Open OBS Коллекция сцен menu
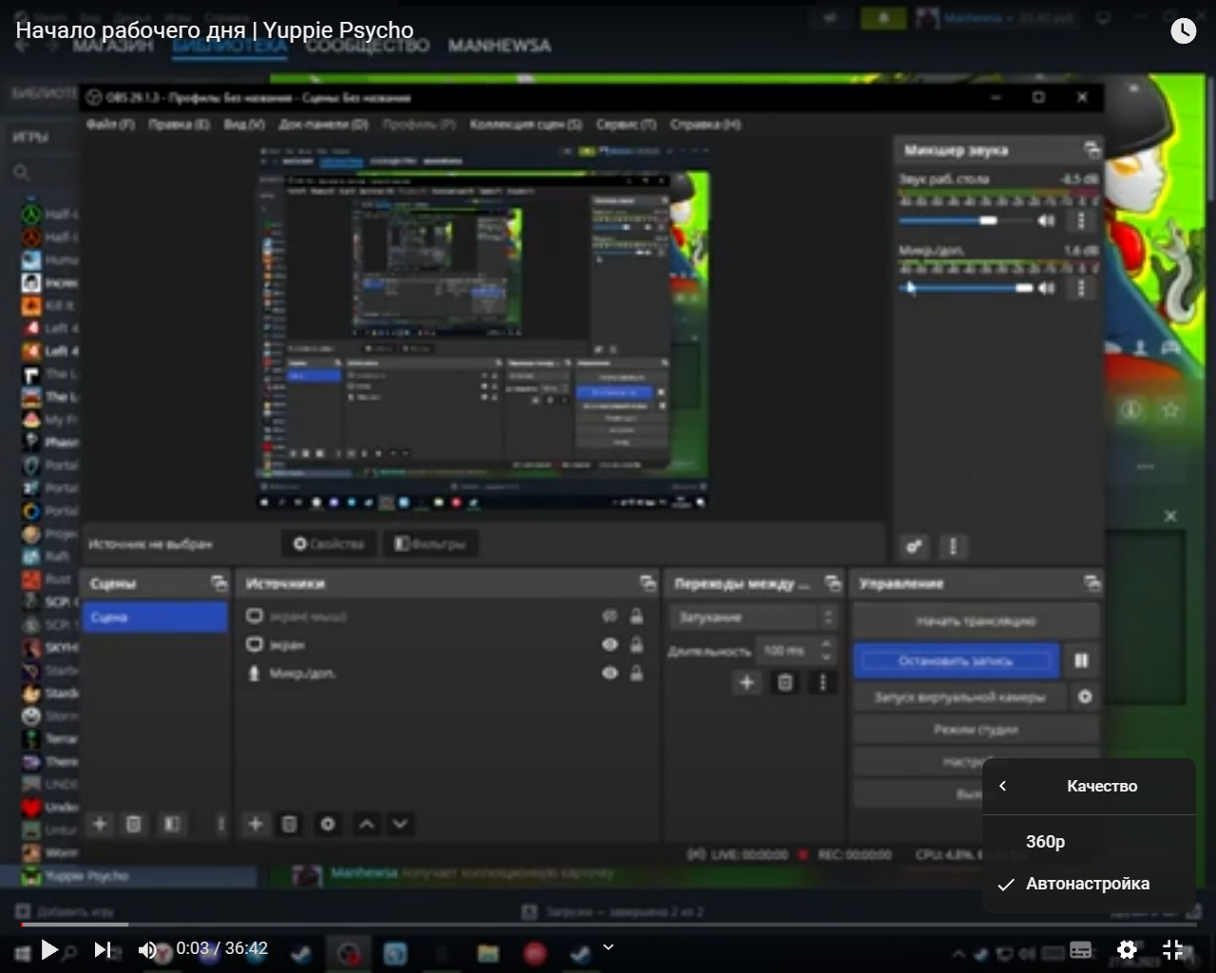The width and height of the screenshot is (1216, 973). [525, 124]
